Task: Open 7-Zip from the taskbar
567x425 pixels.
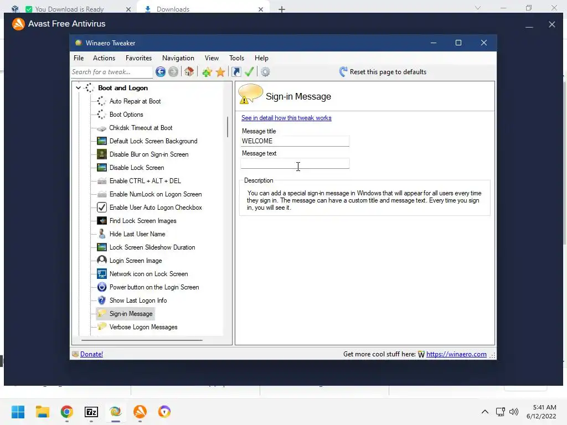Action: pos(91,412)
